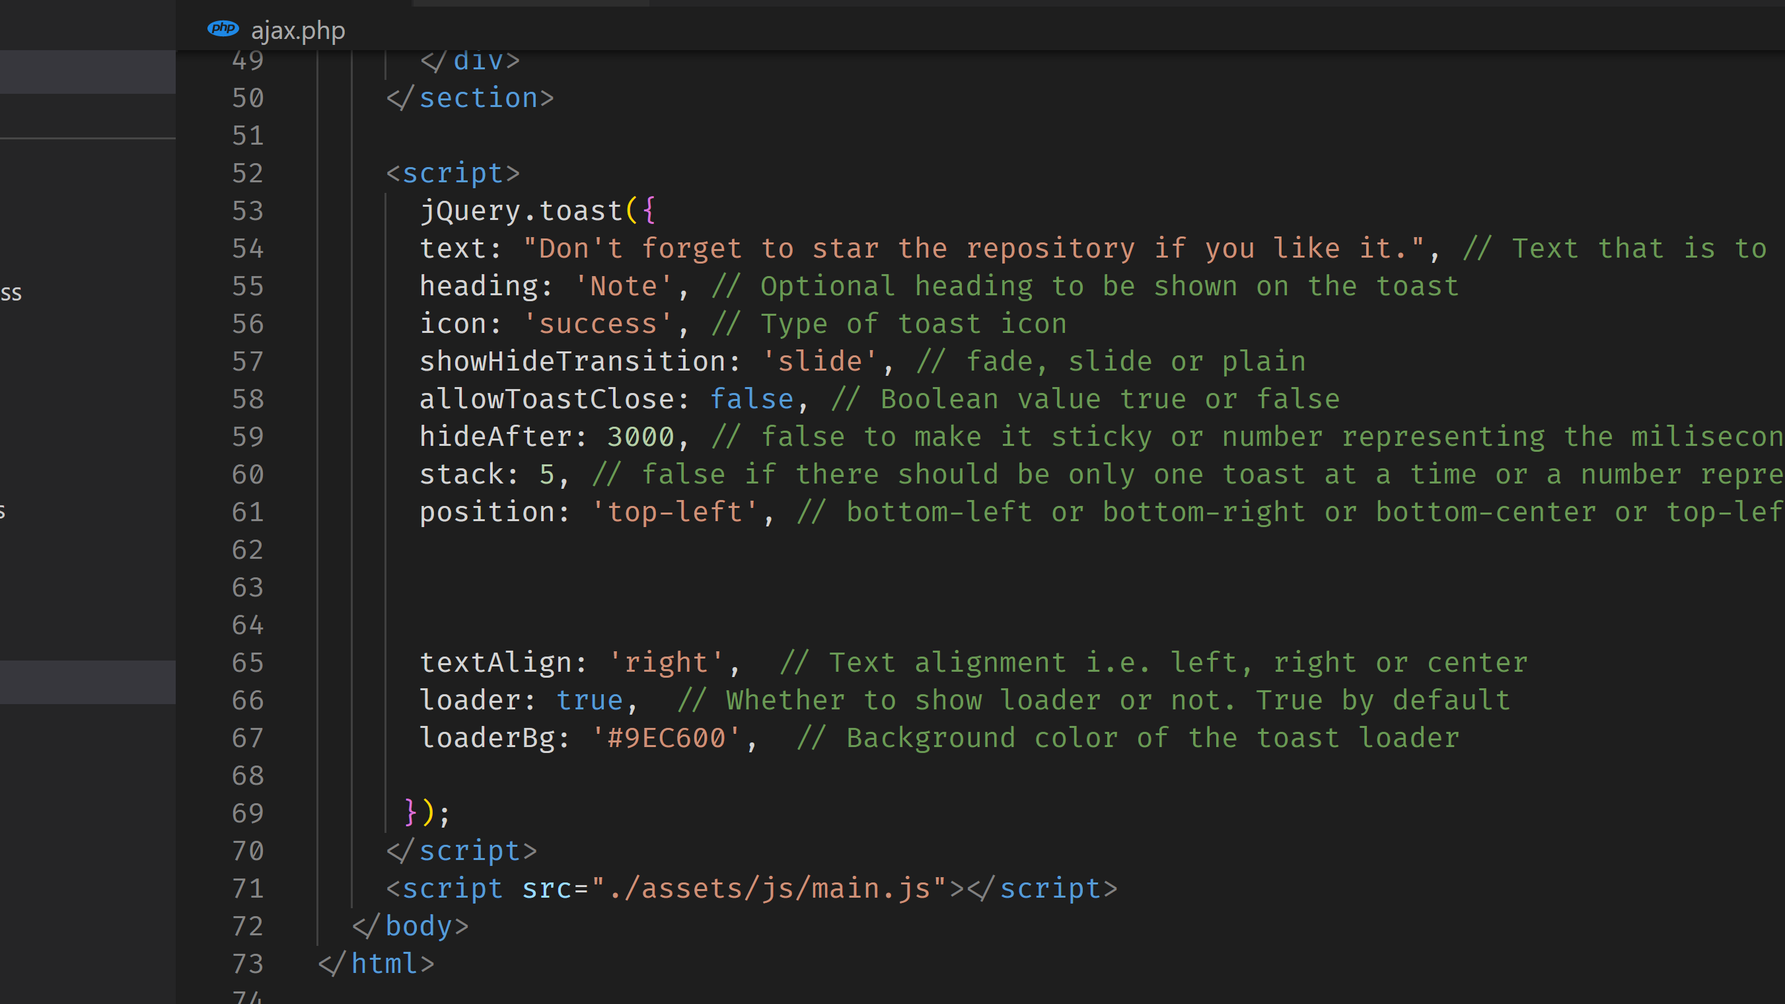Click the 3000 value of hideAfter
Viewport: 1785px width, 1004px height.
point(641,437)
